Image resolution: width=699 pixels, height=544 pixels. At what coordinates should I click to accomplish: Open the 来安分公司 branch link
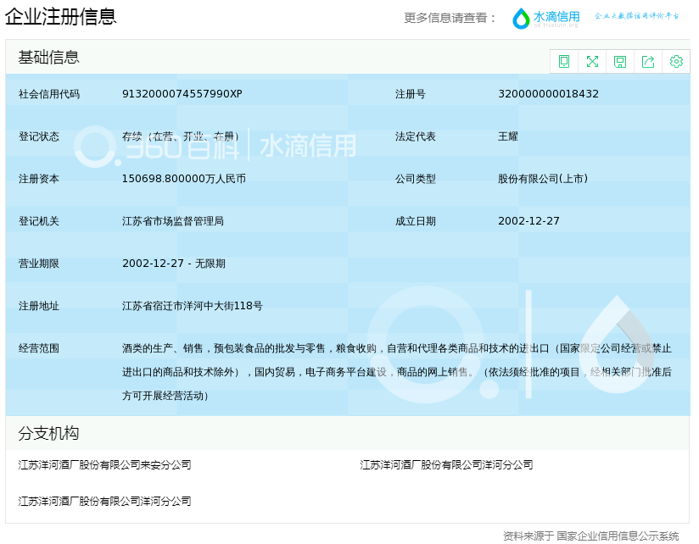[x=104, y=464]
